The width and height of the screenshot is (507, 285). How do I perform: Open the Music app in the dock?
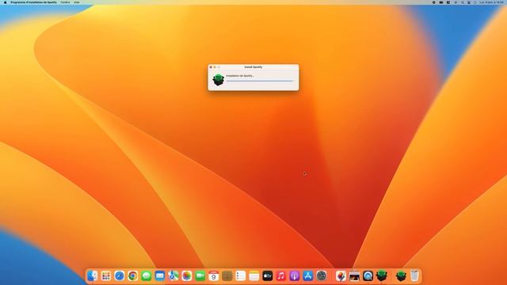point(281,276)
